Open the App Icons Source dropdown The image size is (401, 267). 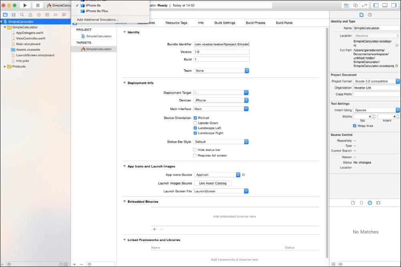(217, 175)
